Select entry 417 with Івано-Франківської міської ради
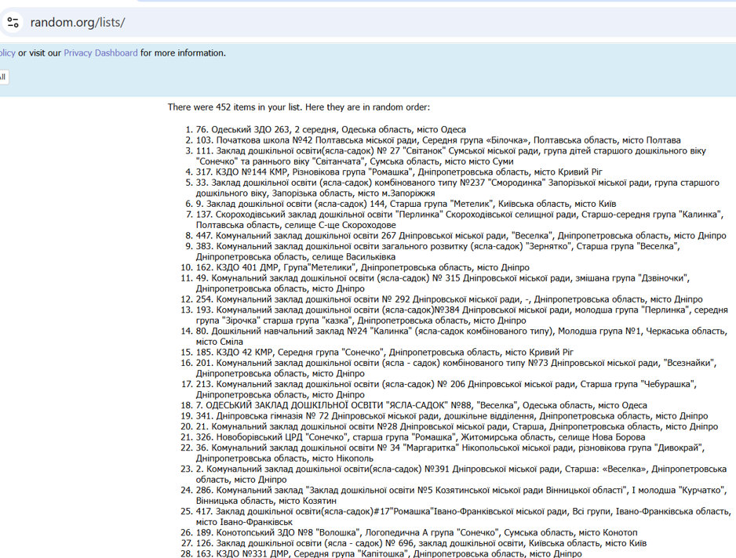Viewport: 736px width, 558px height. 463,516
